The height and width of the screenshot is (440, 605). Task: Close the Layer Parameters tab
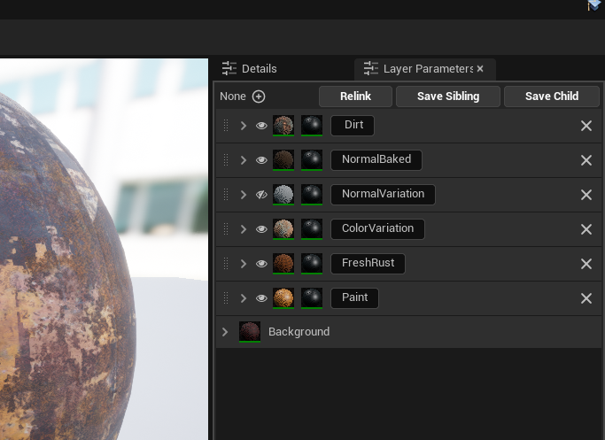(480, 69)
